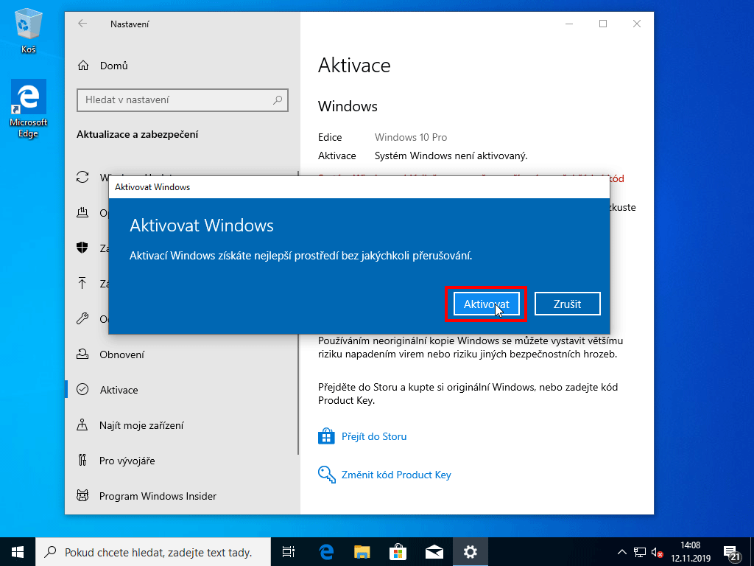The width and height of the screenshot is (754, 566).
Task: Open File Explorer from the taskbar
Action: coord(362,551)
